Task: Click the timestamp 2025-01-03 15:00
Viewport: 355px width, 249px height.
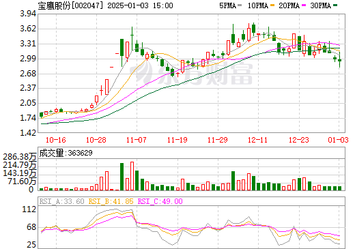Action: (x=140, y=5)
